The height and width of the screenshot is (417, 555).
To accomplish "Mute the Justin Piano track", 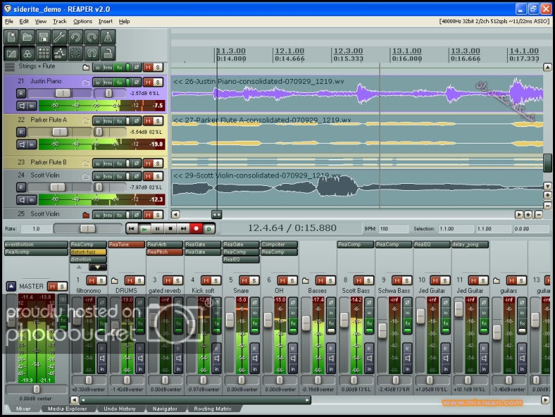I will [148, 83].
